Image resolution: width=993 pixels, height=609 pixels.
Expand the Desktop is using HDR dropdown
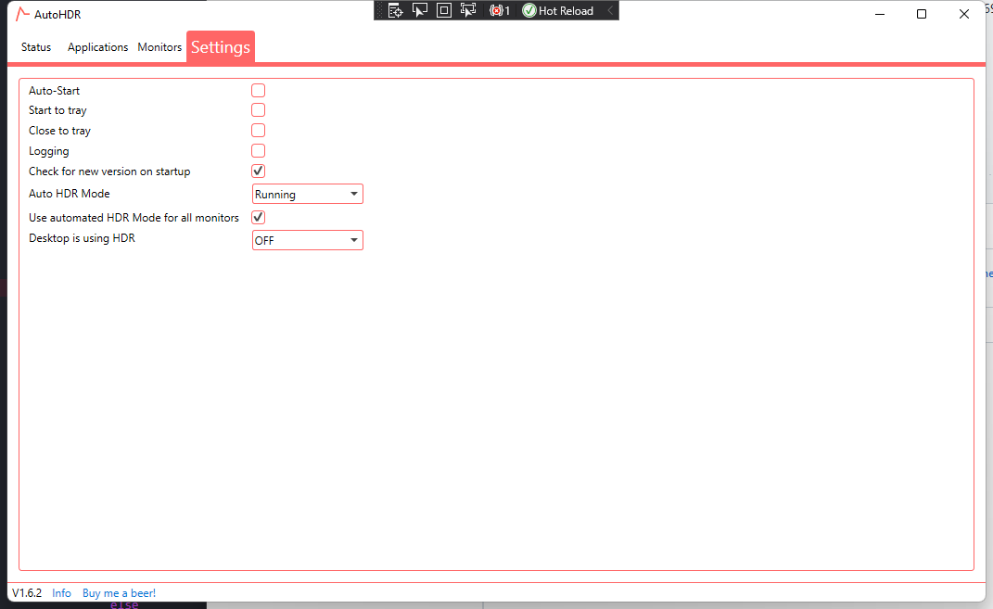pos(308,241)
